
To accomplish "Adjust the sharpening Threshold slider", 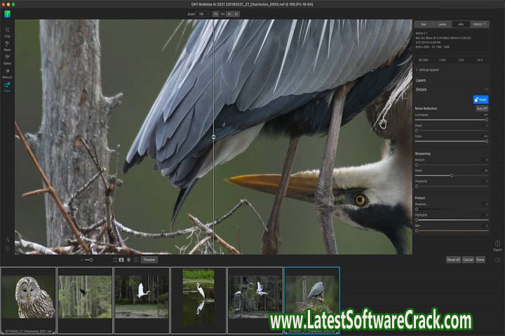I will pyautogui.click(x=452, y=186).
